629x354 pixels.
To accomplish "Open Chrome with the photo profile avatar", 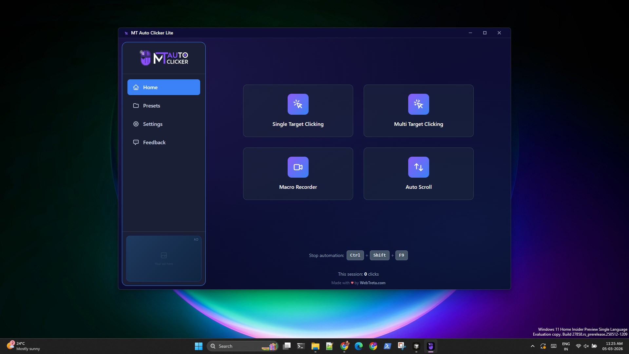I will (x=344, y=346).
